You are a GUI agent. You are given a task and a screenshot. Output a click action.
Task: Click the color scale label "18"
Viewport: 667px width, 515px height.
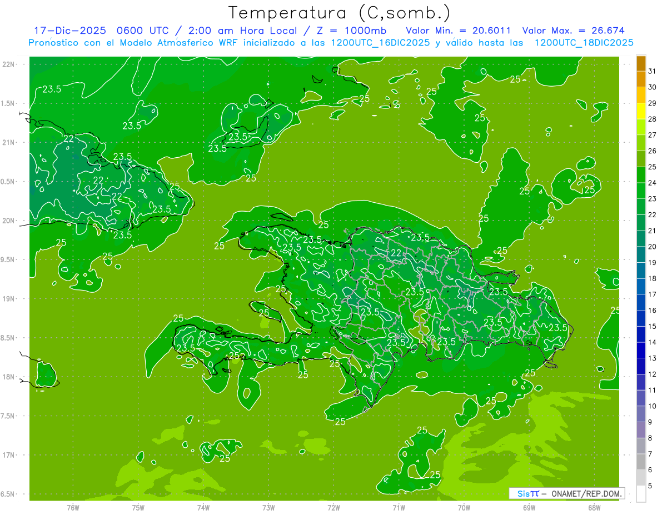(653, 279)
